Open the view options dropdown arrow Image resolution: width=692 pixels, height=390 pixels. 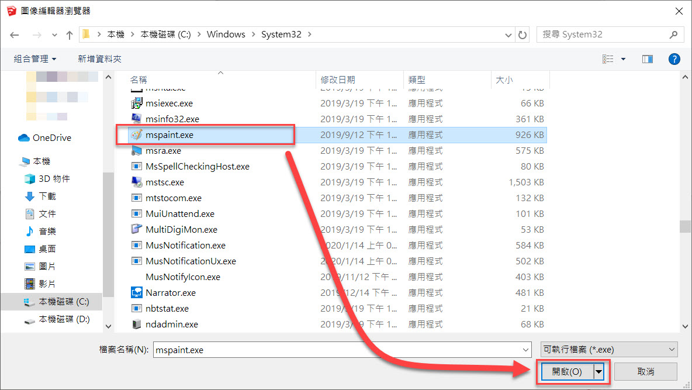[623, 58]
